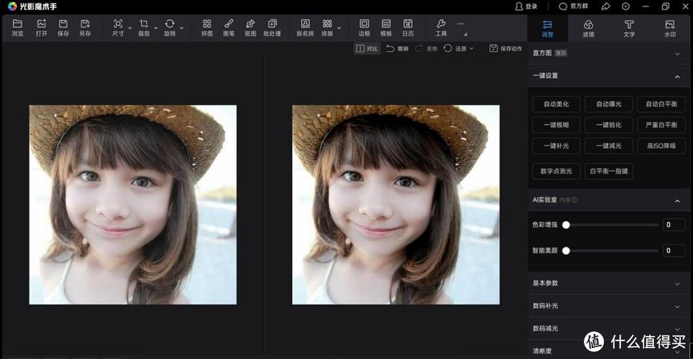Open the 拼图 collage tool
This screenshot has height=359, width=693.
click(x=207, y=28)
